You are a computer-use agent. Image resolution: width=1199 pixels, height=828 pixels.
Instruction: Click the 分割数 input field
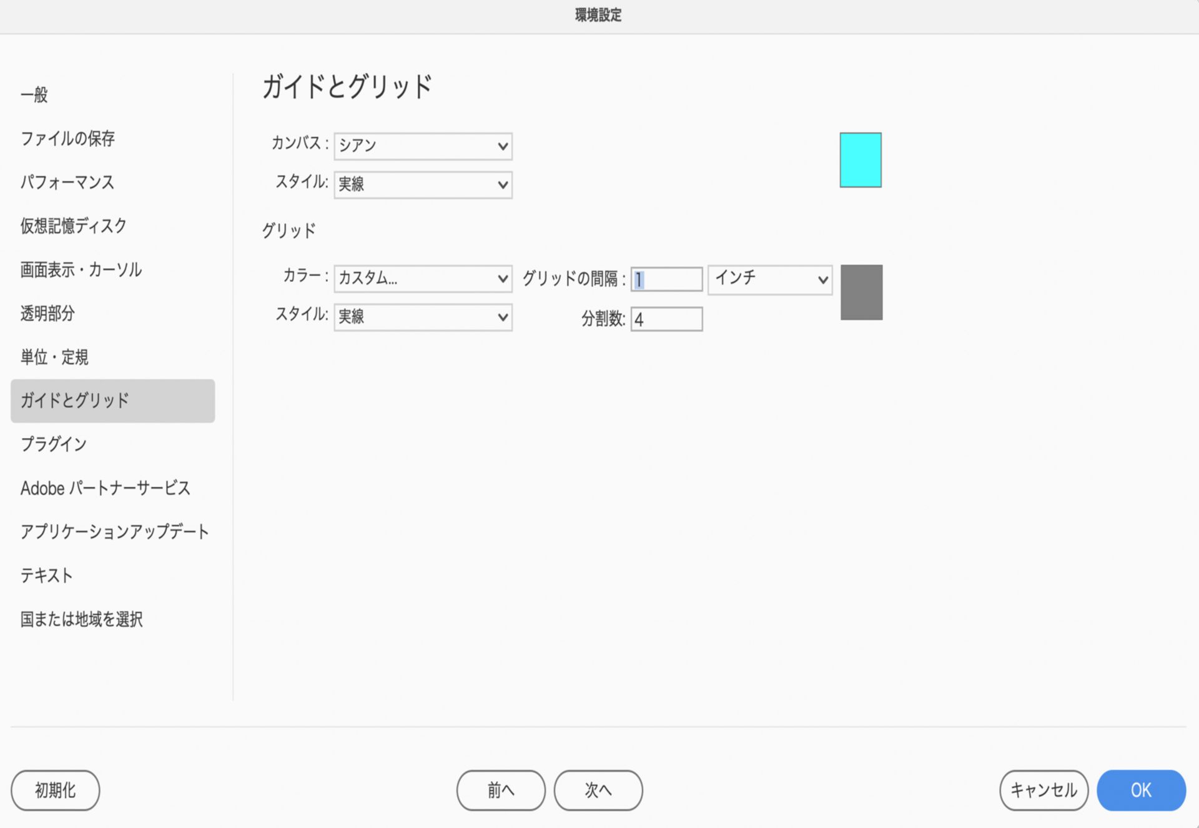point(666,319)
